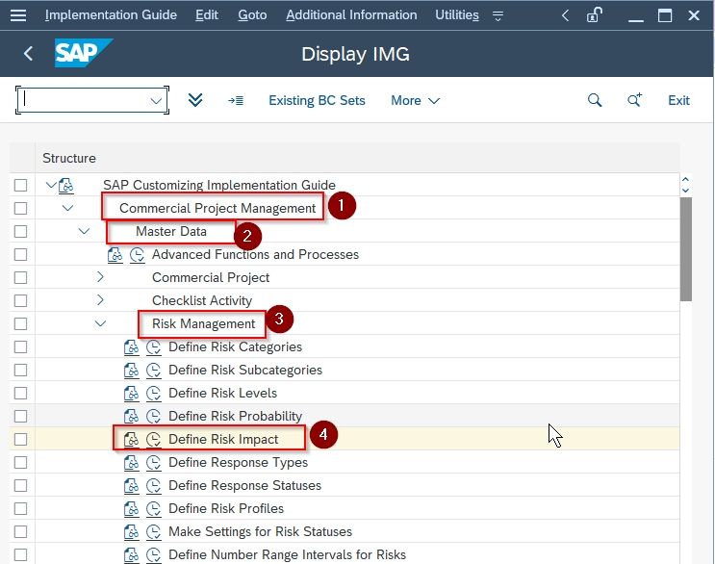Expand the Commercial Project node

tap(100, 277)
